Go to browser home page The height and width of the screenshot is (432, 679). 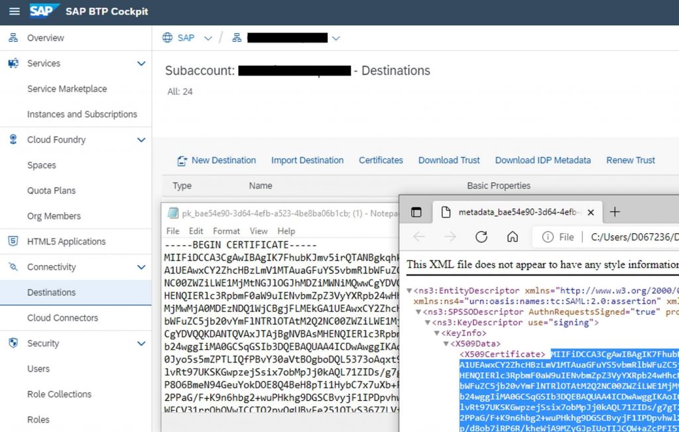pos(513,237)
